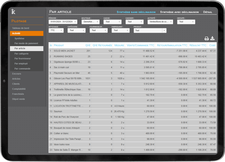Open the Franchisés section
This screenshot has width=225, height=162.
coord(18,94)
